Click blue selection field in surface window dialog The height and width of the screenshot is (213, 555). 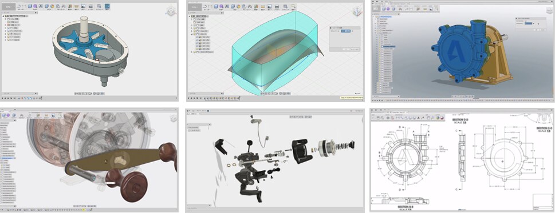tap(346, 31)
